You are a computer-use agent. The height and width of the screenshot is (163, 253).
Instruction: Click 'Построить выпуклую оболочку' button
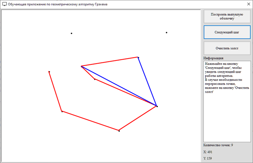(227, 16)
